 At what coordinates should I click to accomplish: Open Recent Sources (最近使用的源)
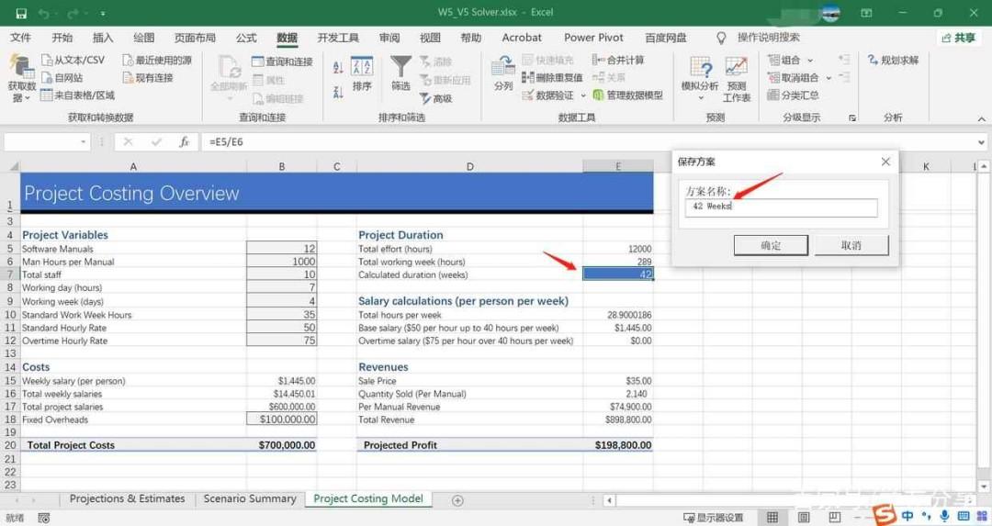[157, 60]
